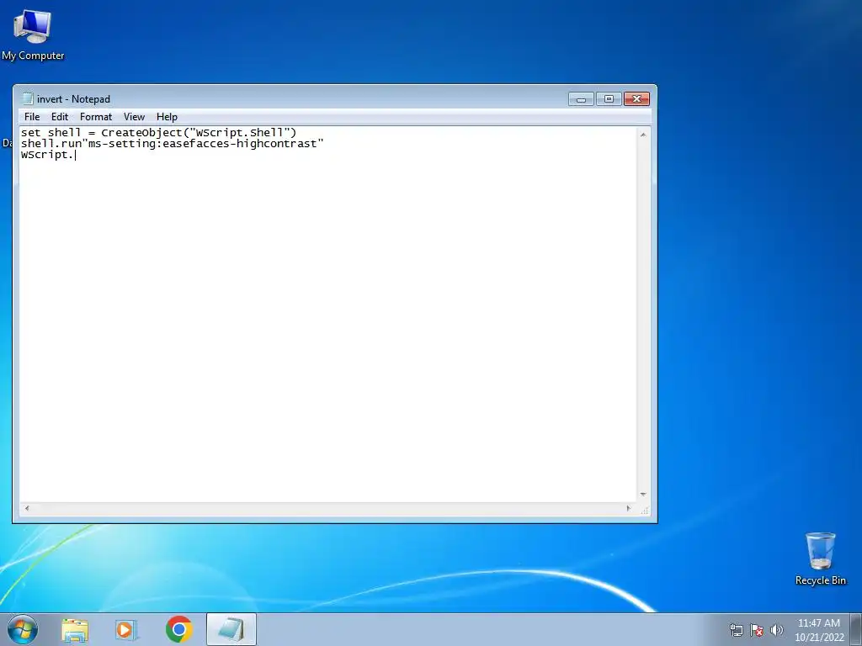862x646 pixels.
Task: Place cursor in 'set shell = CreateObject' line
Action: pos(158,132)
